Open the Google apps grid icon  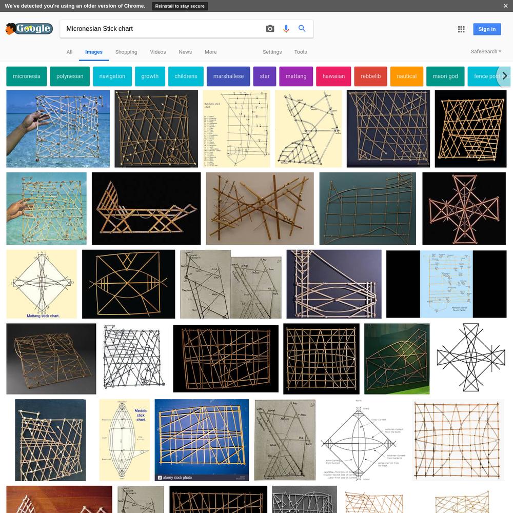tap(461, 29)
